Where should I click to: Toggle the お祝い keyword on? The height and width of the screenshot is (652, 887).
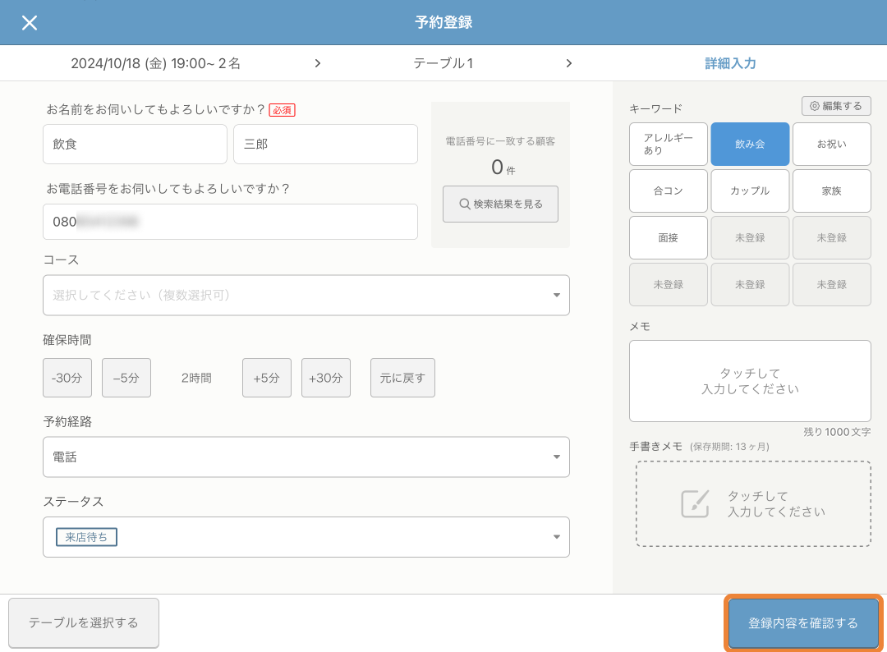831,144
